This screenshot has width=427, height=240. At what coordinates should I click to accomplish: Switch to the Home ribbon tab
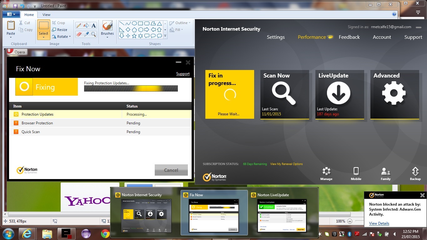click(x=29, y=15)
